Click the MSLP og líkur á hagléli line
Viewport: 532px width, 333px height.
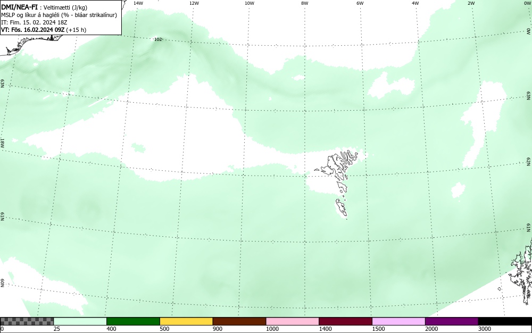(x=59, y=15)
